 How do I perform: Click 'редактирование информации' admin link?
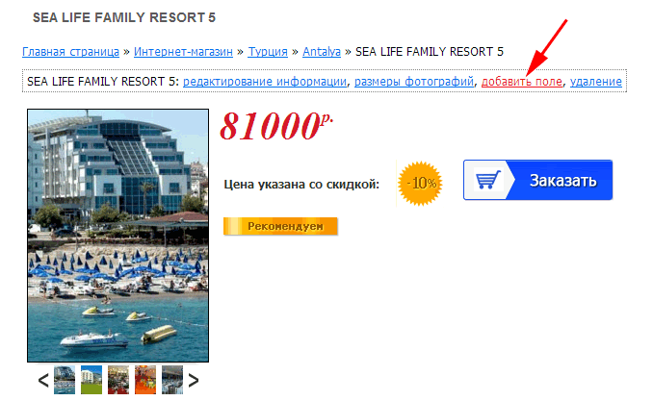[x=265, y=82]
